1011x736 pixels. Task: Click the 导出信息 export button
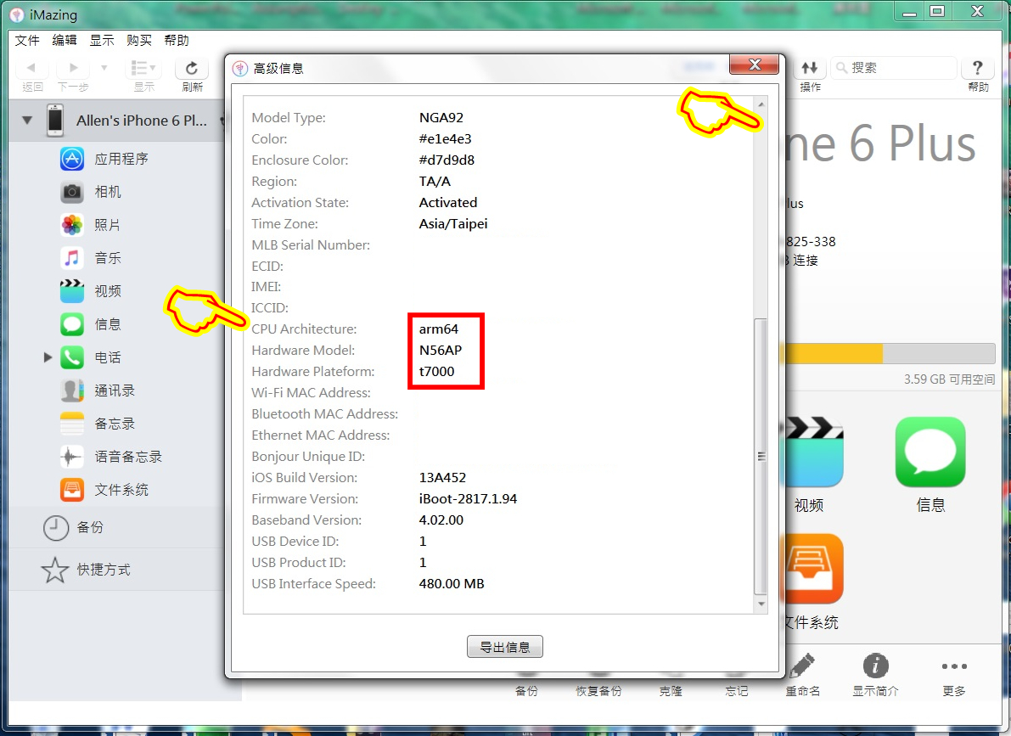[505, 646]
